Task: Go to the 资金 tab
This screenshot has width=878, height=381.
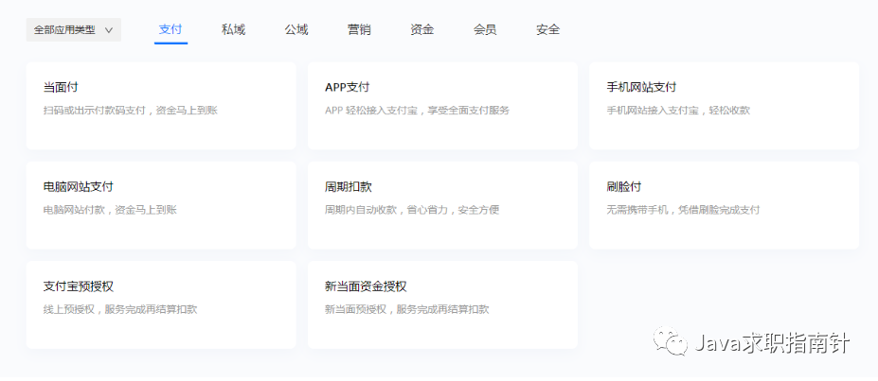Action: pyautogui.click(x=421, y=29)
